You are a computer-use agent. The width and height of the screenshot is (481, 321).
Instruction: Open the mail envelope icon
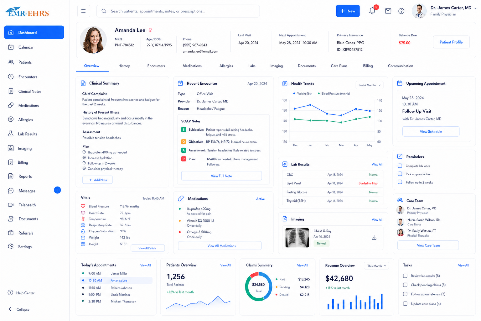tap(388, 11)
